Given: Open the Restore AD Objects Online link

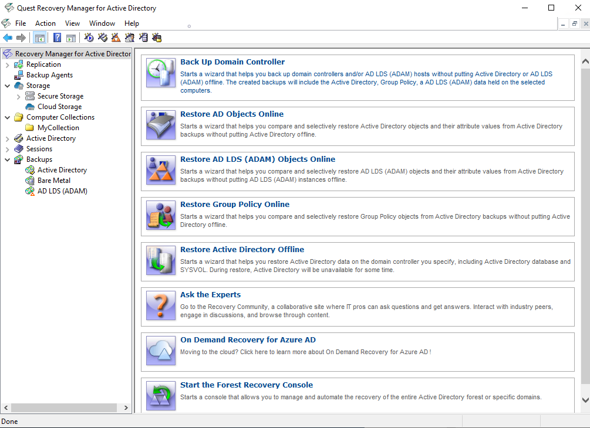Looking at the screenshot, I should (232, 114).
